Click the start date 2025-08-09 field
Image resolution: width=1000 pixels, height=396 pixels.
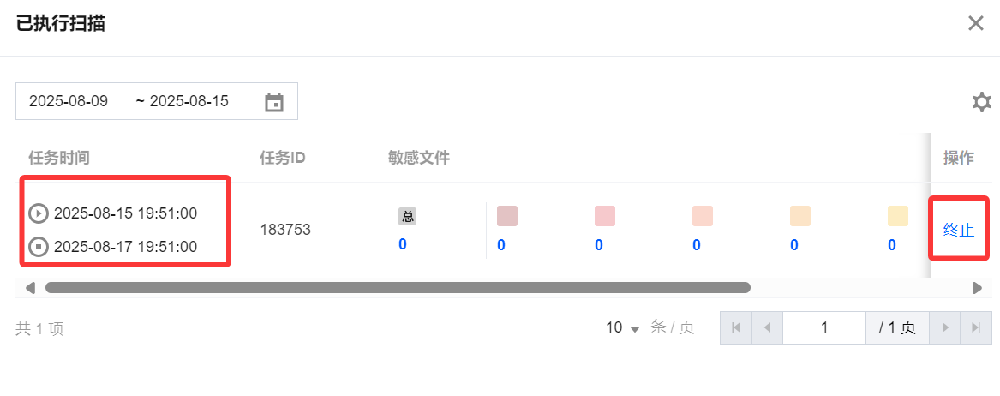click(x=69, y=101)
